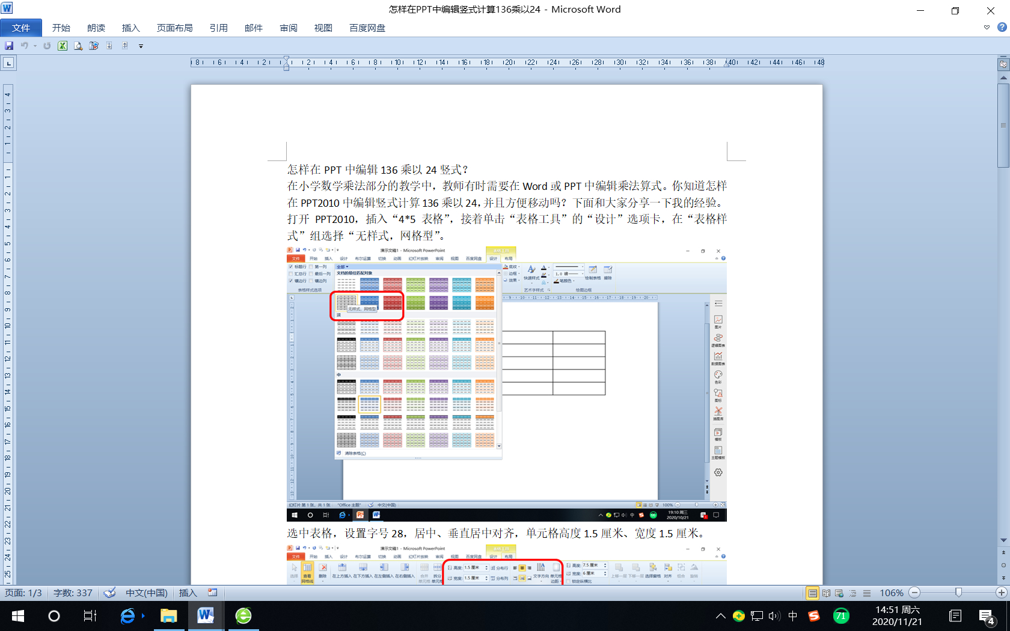Switch to the 审阅 (Review) tab

289,28
